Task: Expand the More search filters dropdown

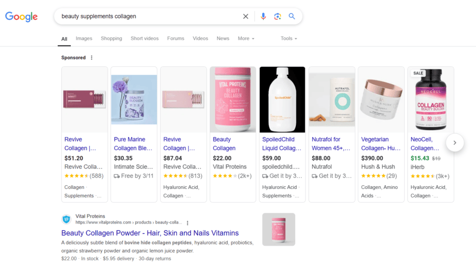Action: click(246, 38)
